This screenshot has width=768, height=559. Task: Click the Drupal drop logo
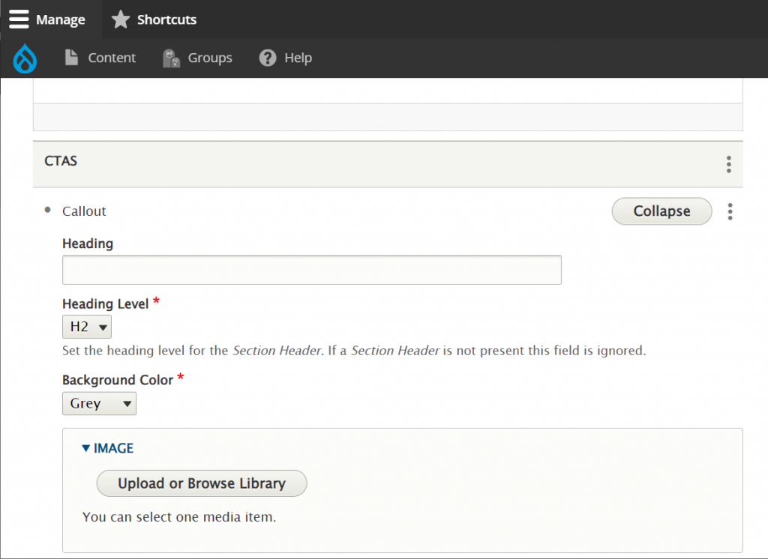click(x=25, y=58)
